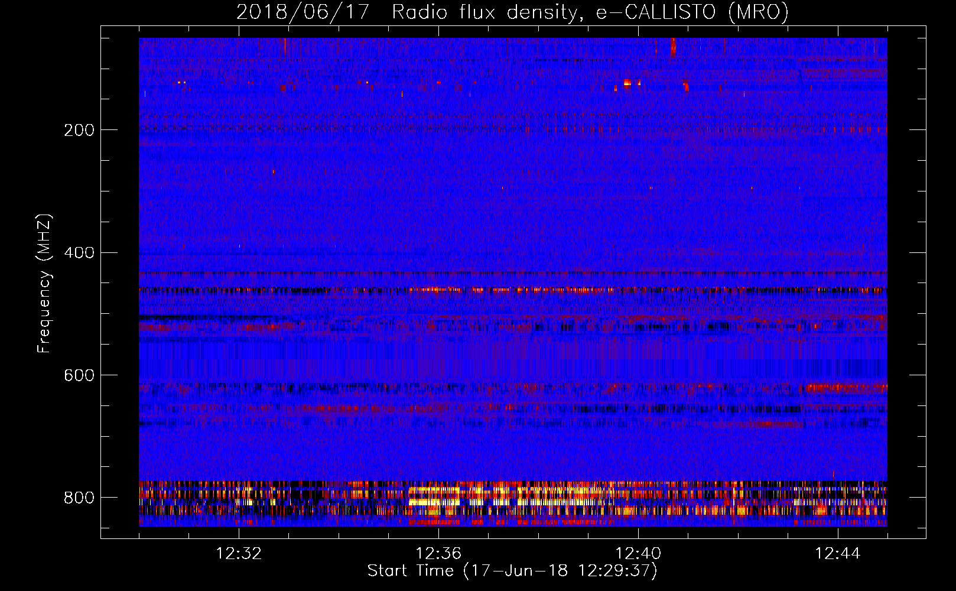Click the 400 frequency tick label
Viewport: 956px width, 591px height.
coord(79,253)
